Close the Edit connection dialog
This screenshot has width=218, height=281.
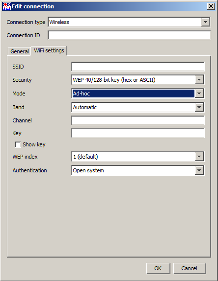pos(211,6)
